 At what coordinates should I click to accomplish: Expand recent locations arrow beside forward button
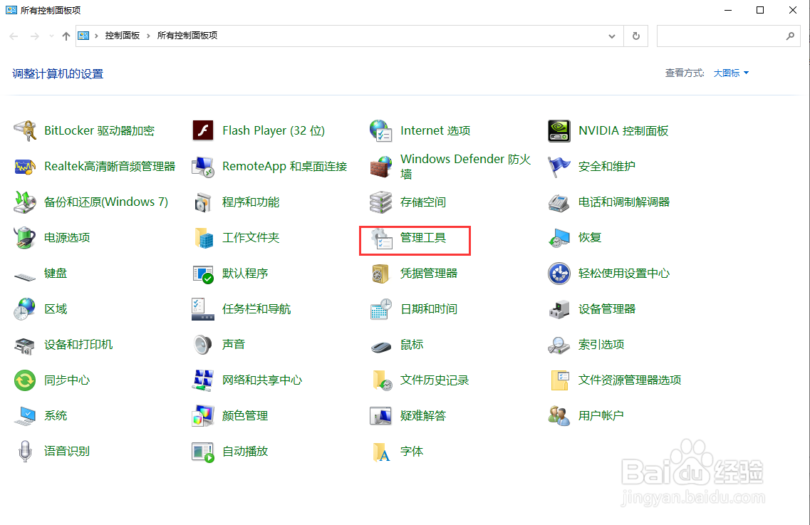pos(51,36)
